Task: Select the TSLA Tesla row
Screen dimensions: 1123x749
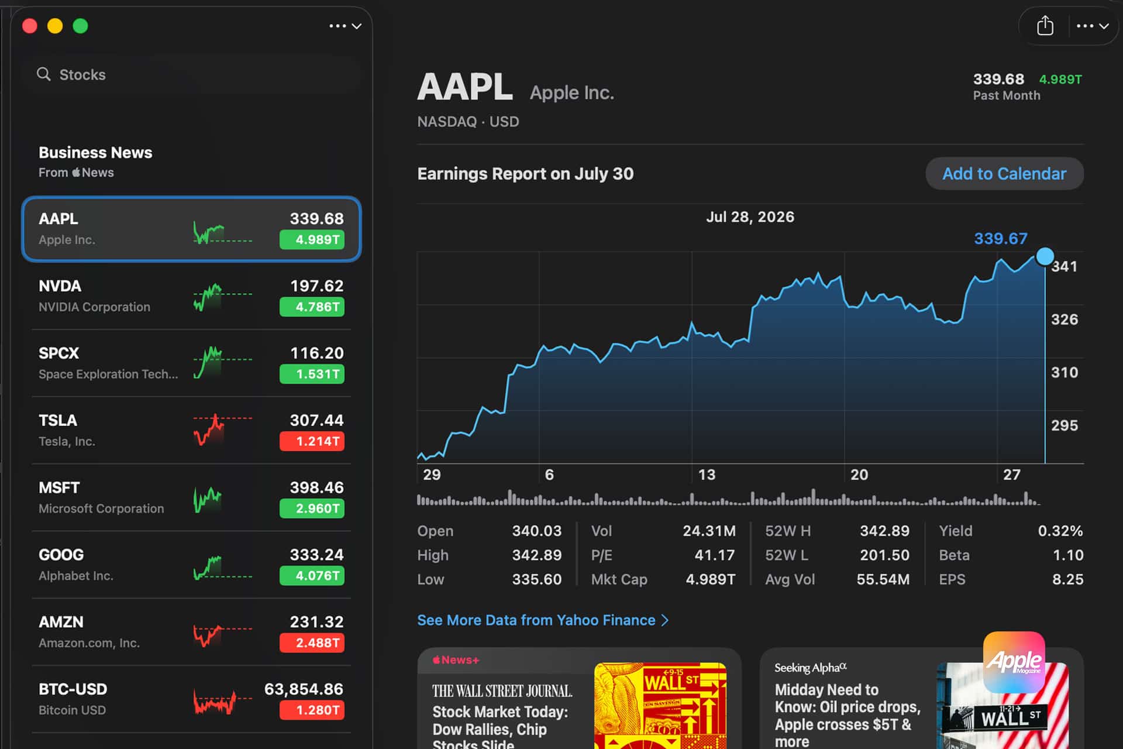Action: pos(191,431)
